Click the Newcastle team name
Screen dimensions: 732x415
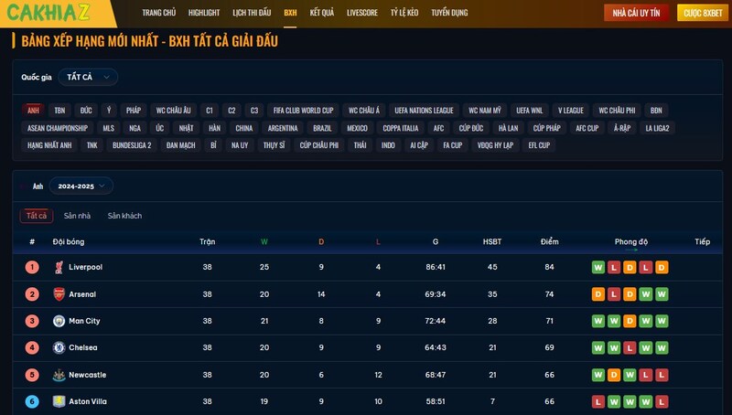click(x=87, y=375)
